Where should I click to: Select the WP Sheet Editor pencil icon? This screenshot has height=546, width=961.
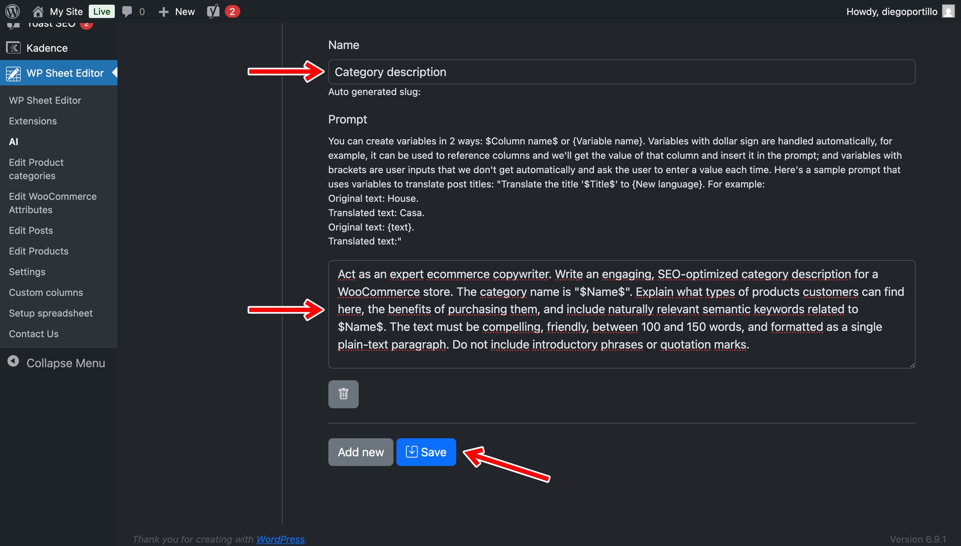13,73
